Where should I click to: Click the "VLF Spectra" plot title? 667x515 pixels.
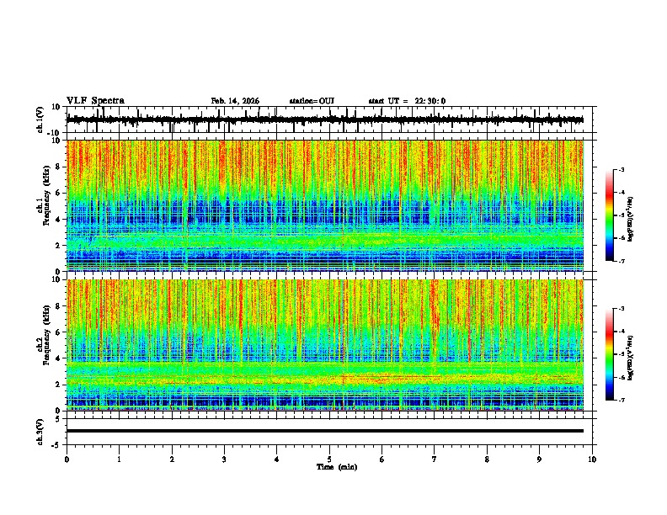coord(95,101)
